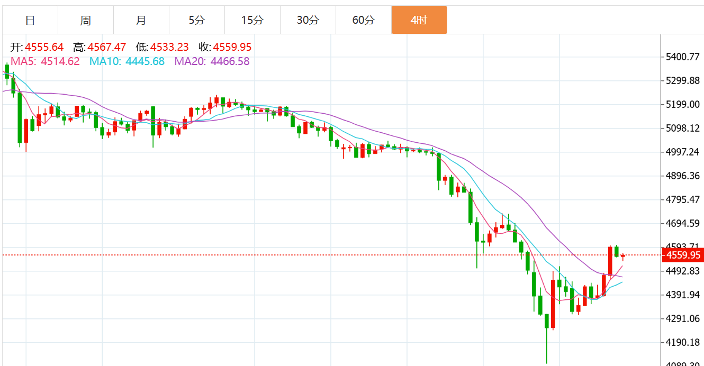Viewport: 704px width, 366px height.
Task: Click the active 4时 tab
Action: click(x=419, y=20)
